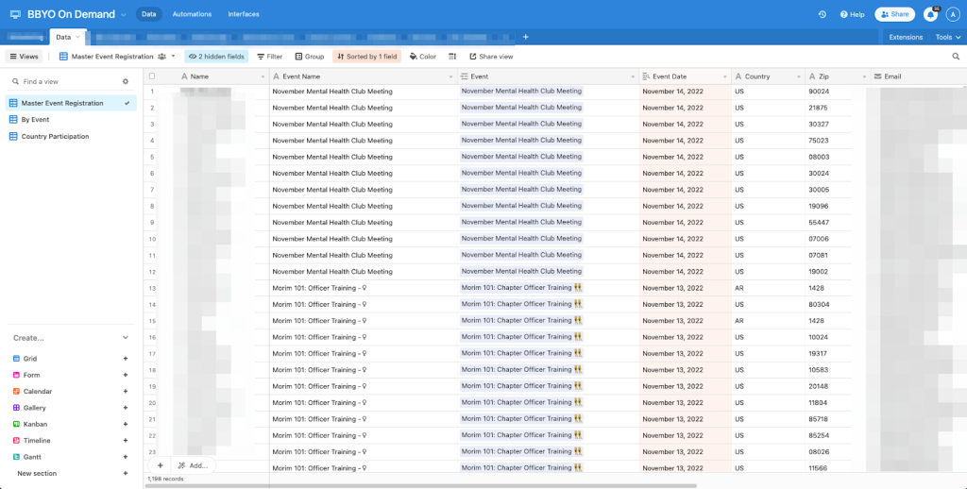Open view settings gear in sidebar
Image resolution: width=967 pixels, height=489 pixels.
(125, 82)
